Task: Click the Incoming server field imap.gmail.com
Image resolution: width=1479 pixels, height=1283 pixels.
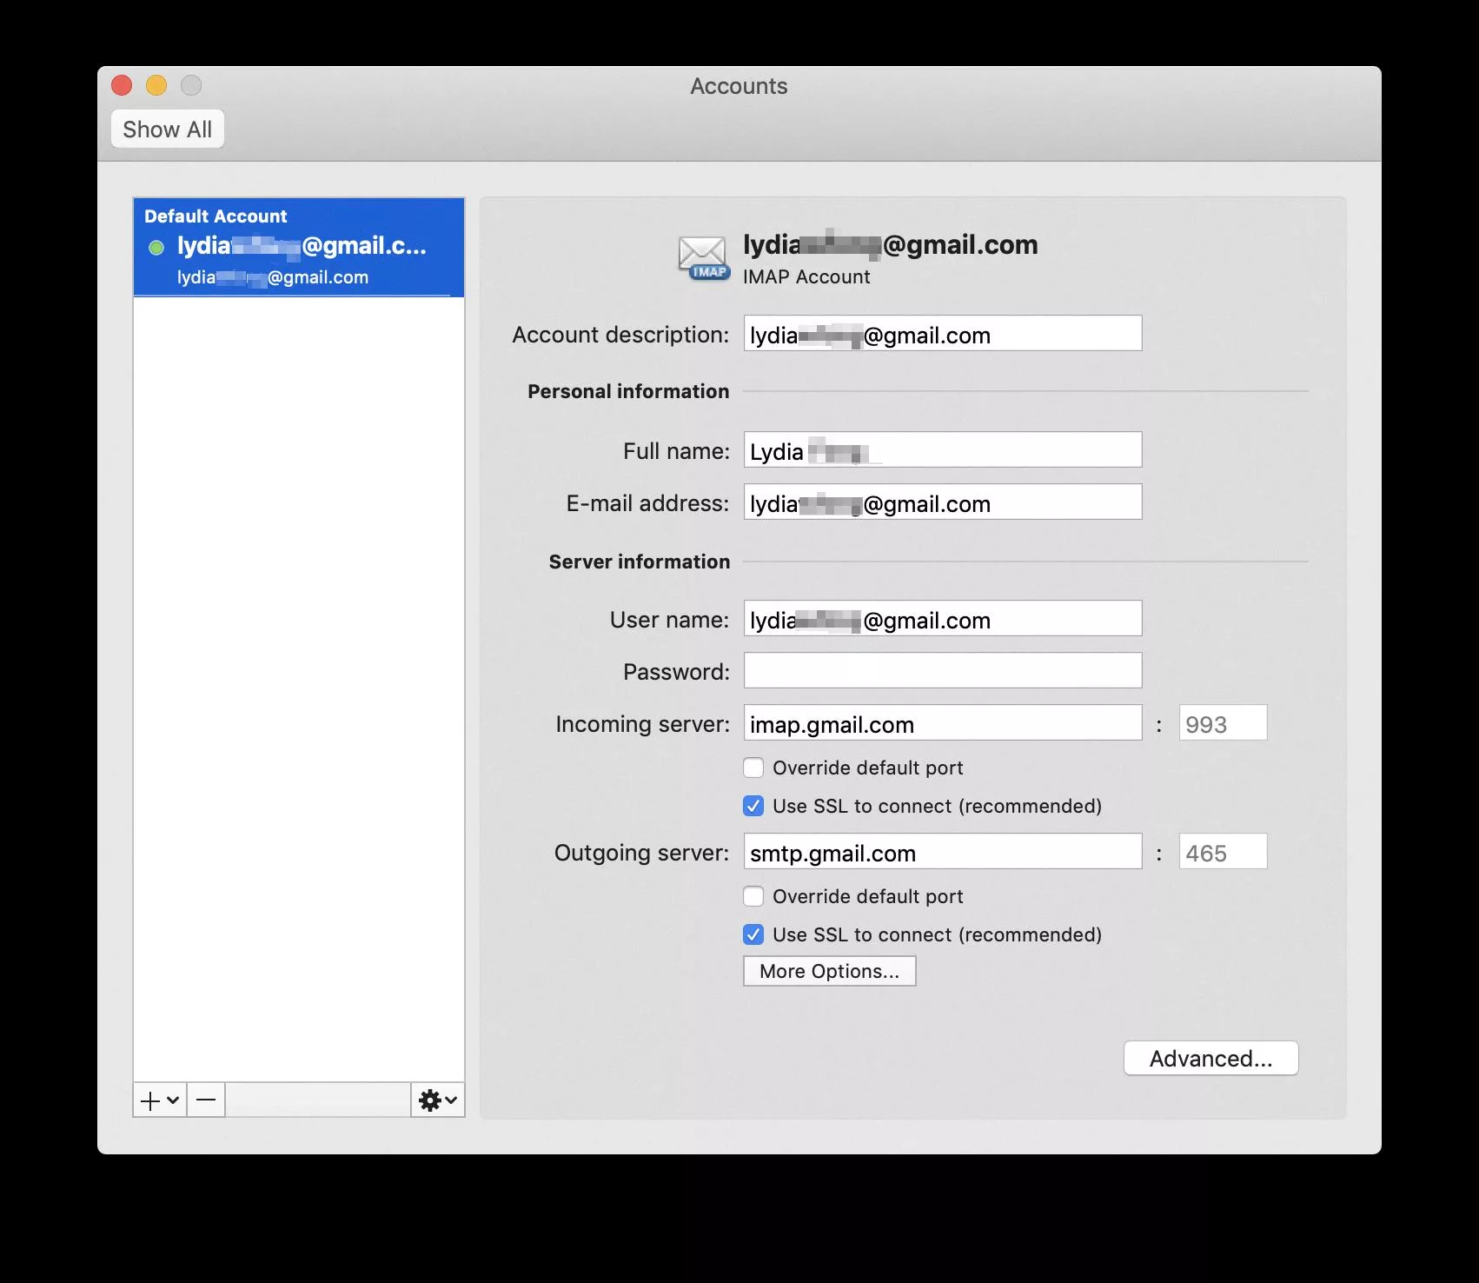Action: (x=943, y=723)
